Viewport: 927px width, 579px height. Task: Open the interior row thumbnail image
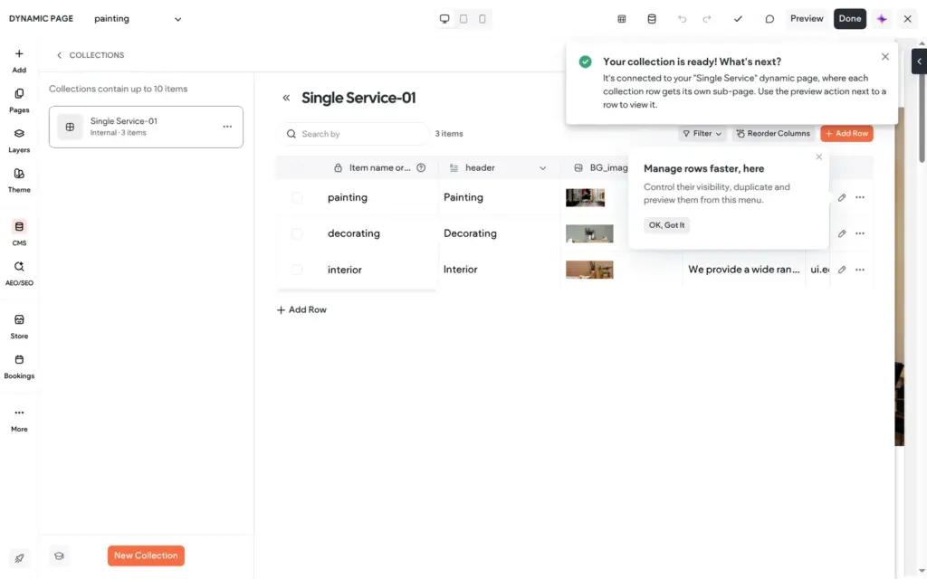click(589, 270)
